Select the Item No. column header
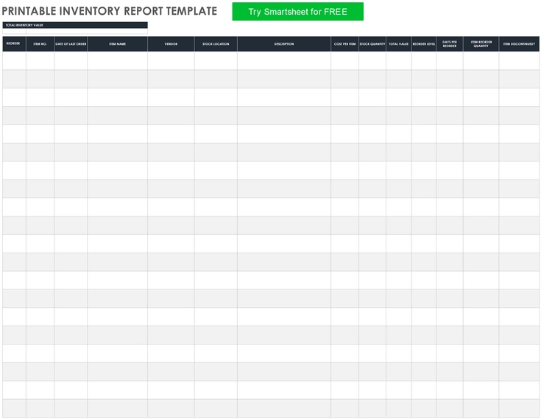Viewport: 541px width, 419px height. [40, 44]
